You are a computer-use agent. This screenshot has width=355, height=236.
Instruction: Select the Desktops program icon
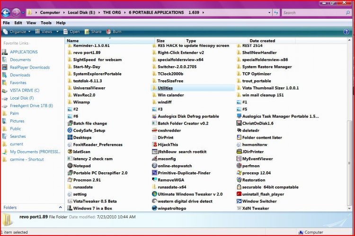(x=70, y=137)
